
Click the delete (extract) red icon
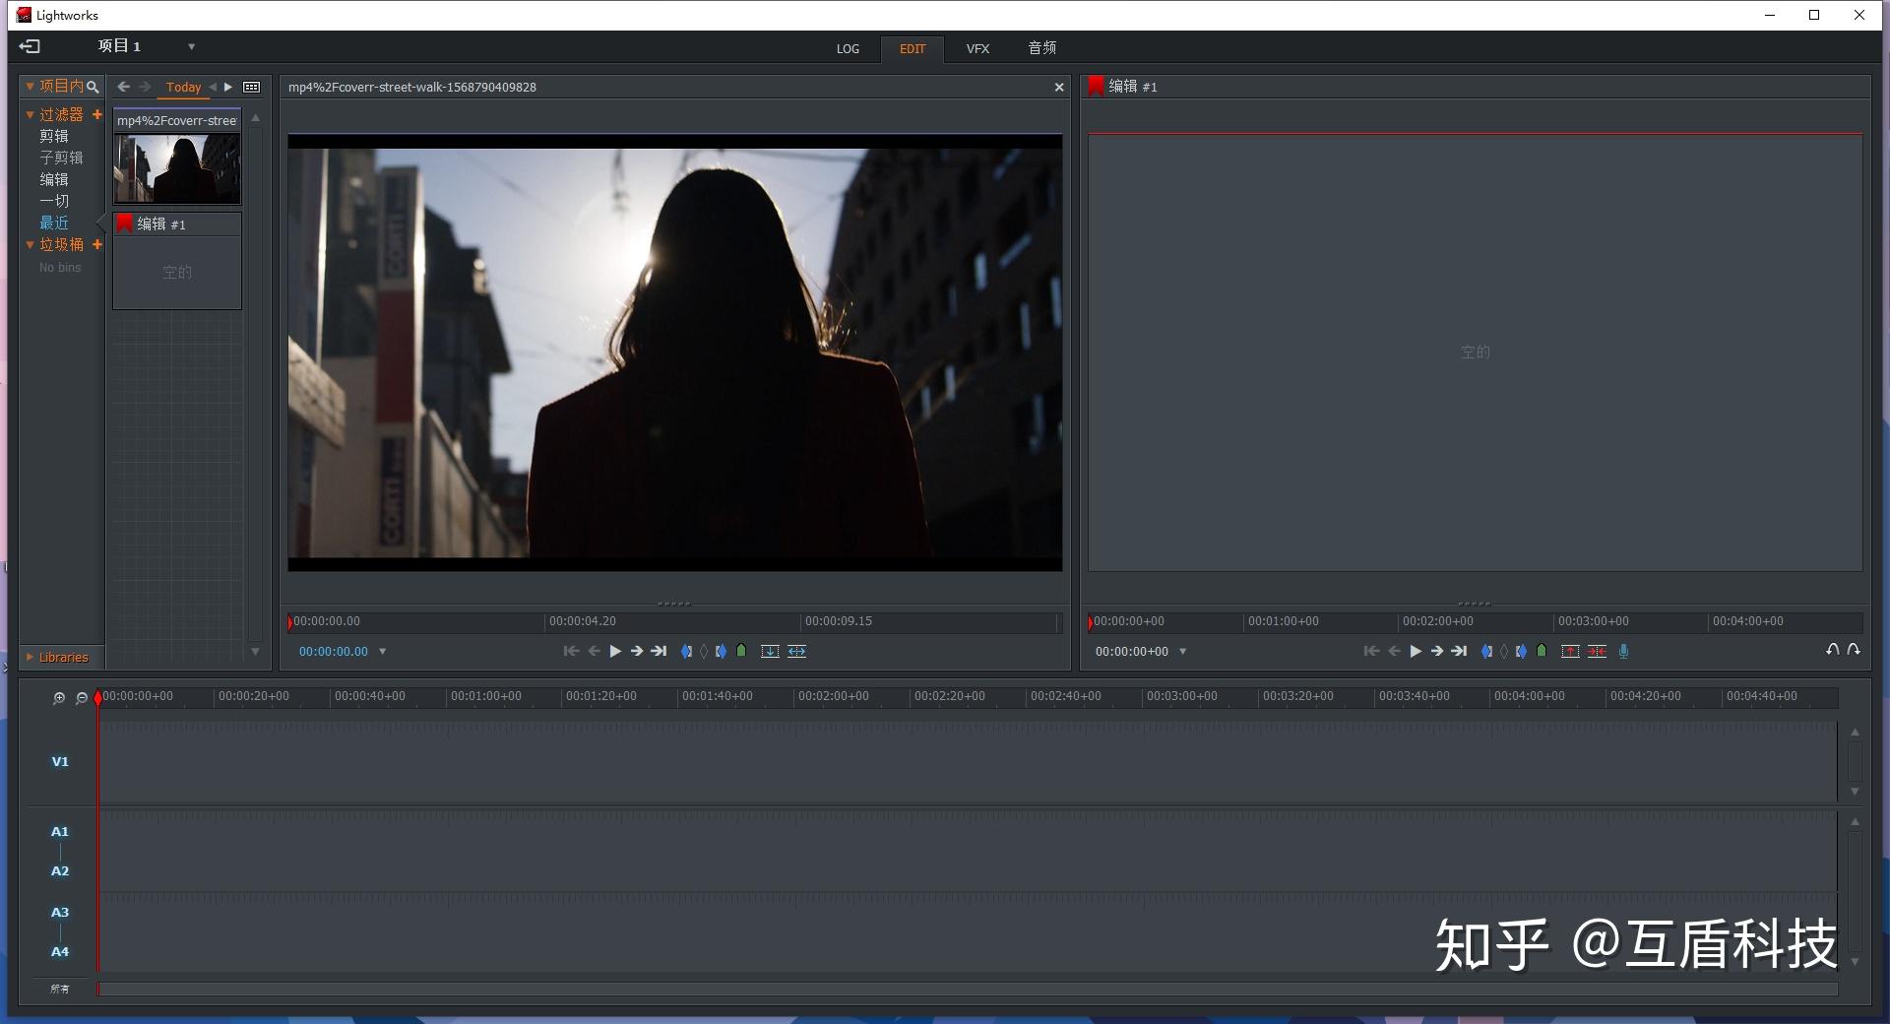tap(1598, 651)
